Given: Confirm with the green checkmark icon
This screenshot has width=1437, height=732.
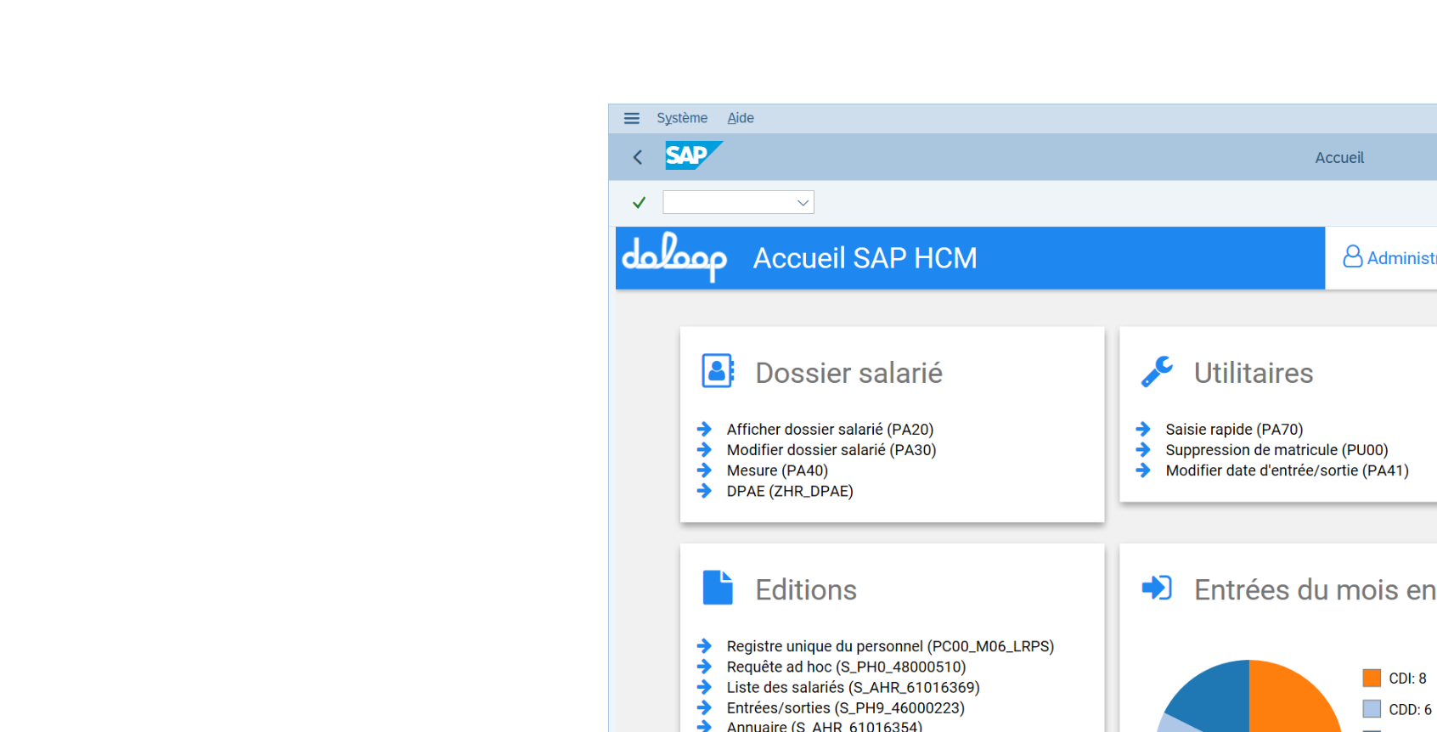Looking at the screenshot, I should [x=639, y=202].
